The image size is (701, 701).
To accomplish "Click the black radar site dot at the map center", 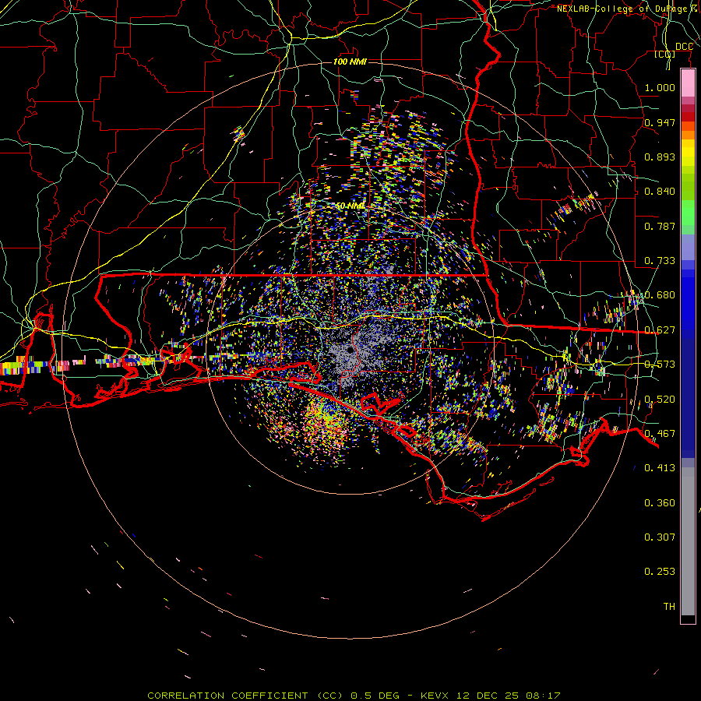I will 350,350.
